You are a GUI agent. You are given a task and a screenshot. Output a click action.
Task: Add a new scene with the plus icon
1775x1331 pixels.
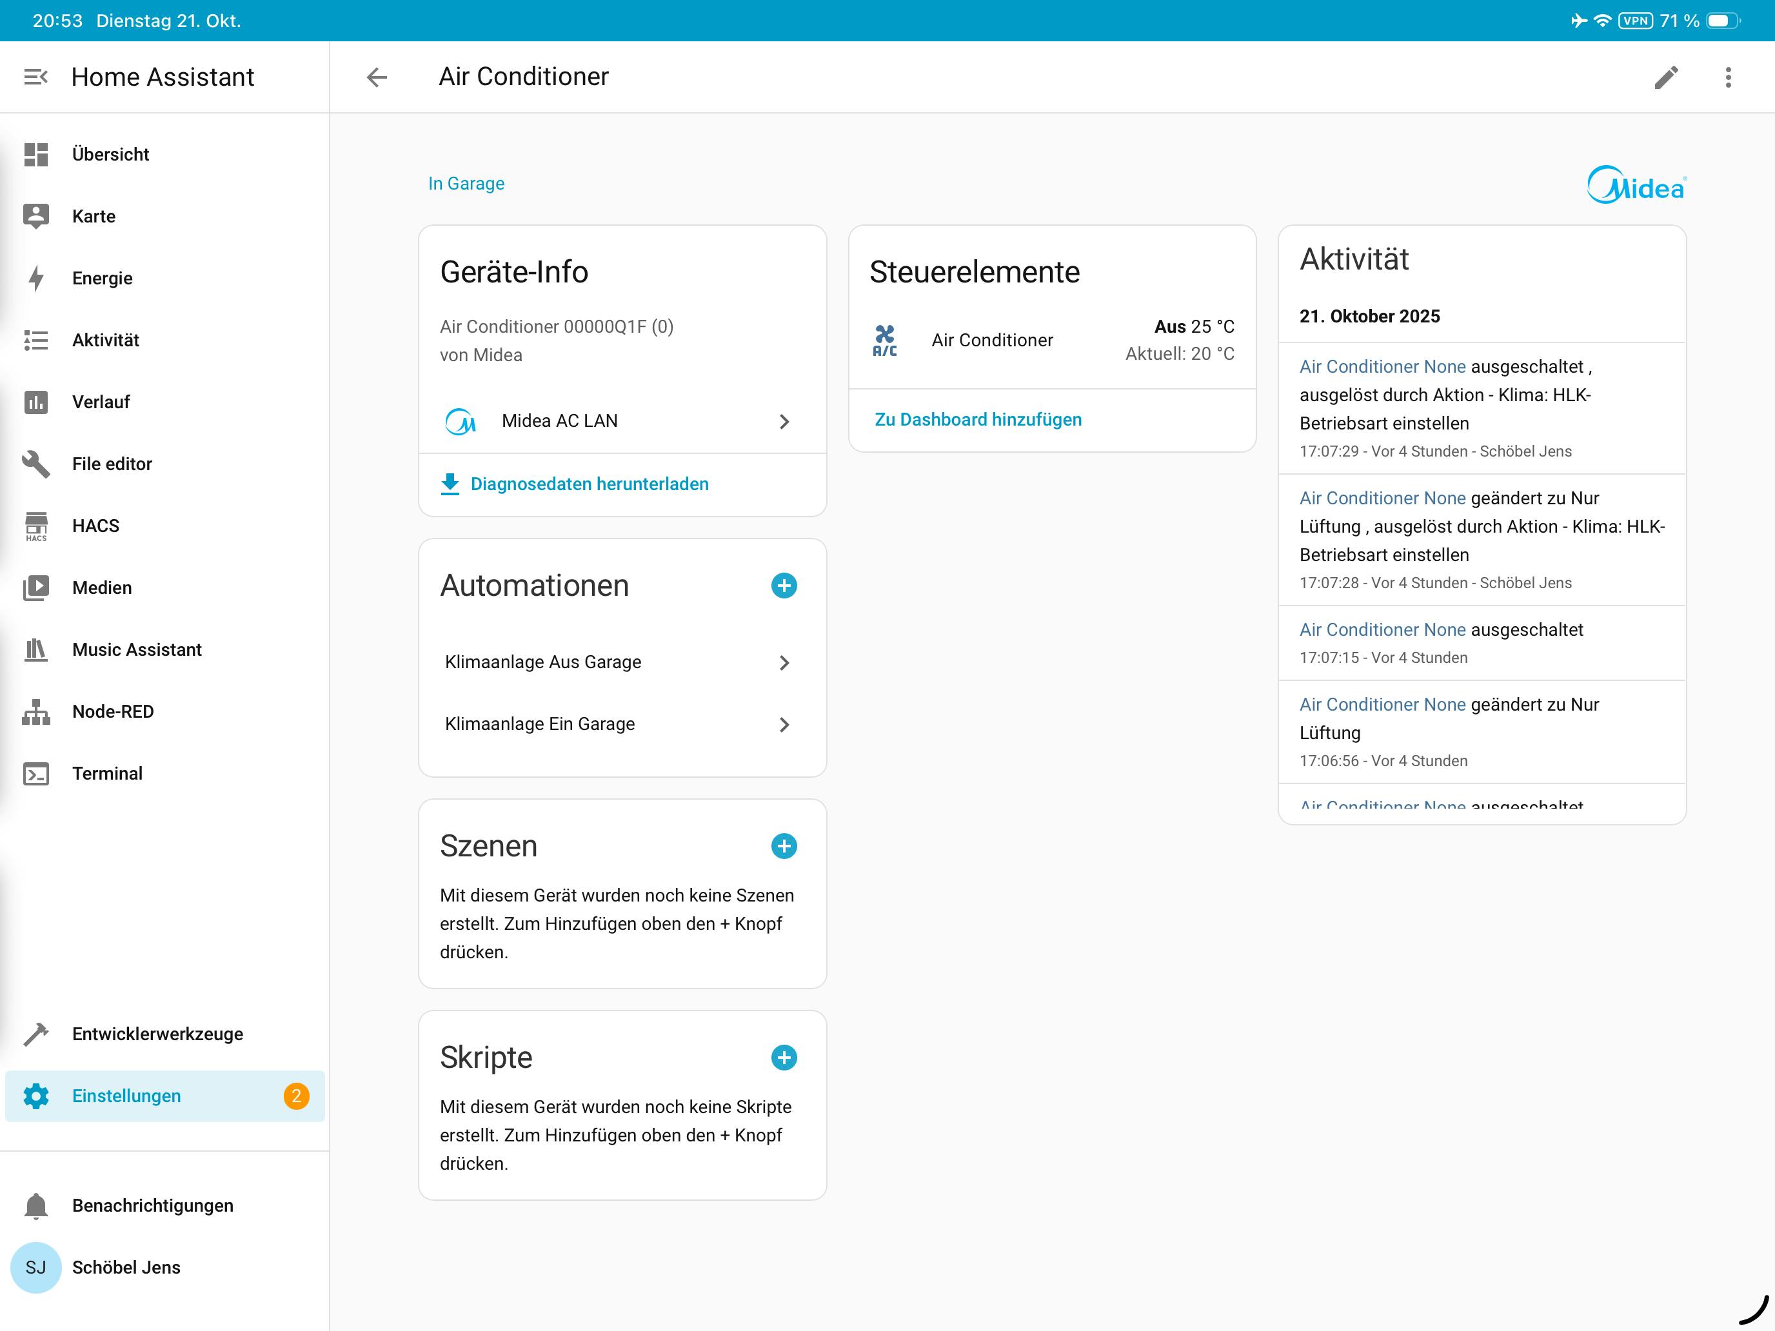click(x=783, y=845)
